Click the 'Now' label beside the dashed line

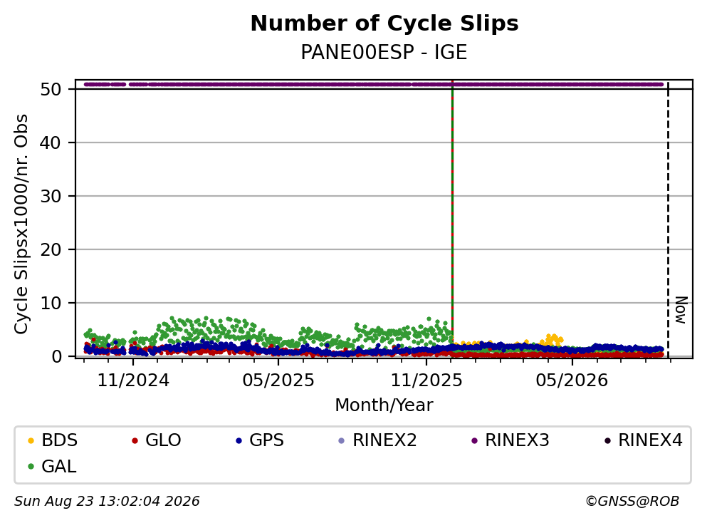pyautogui.click(x=681, y=310)
